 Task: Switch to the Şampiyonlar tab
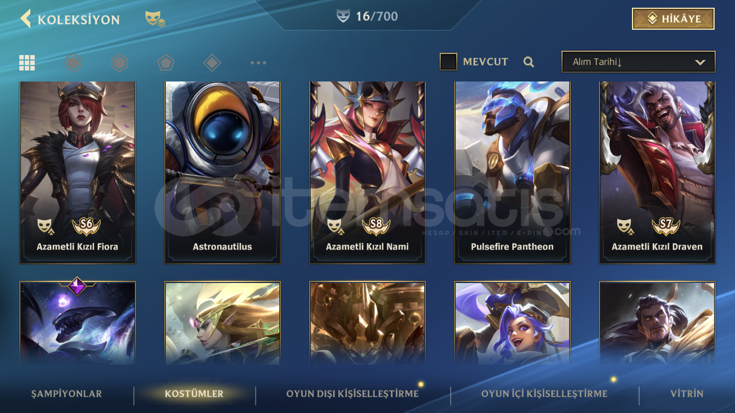(x=67, y=394)
